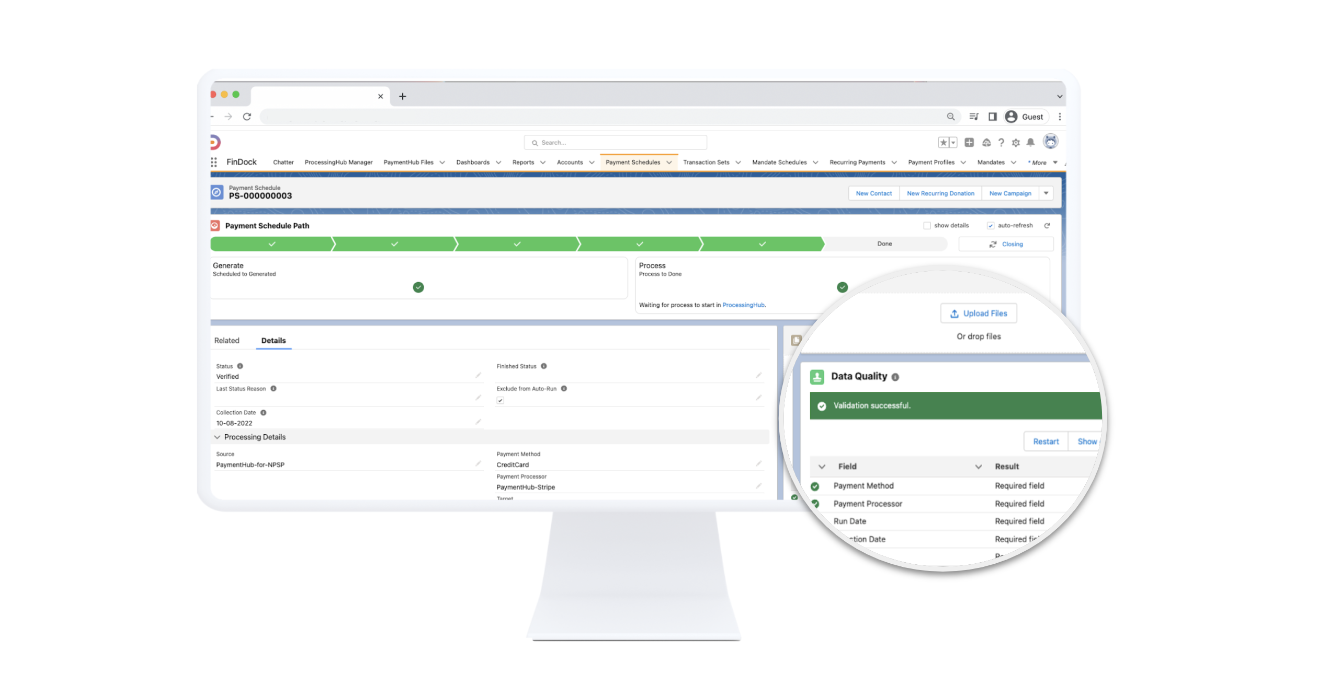1318x674 pixels.
Task: Click the New Campaign button
Action: click(x=1010, y=193)
